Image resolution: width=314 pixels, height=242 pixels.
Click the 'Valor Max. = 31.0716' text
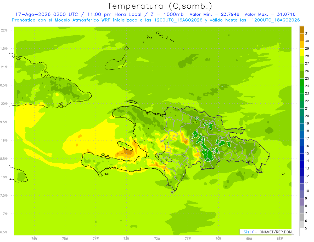pos(270,14)
